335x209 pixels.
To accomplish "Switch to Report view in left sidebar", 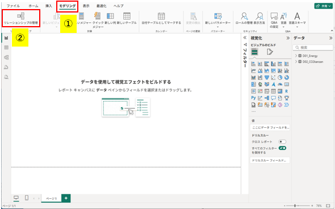I will point(6,38).
